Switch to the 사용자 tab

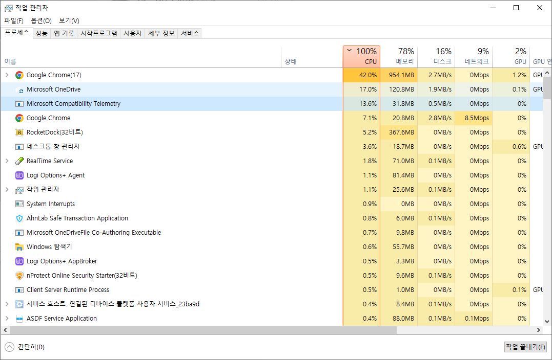point(133,33)
